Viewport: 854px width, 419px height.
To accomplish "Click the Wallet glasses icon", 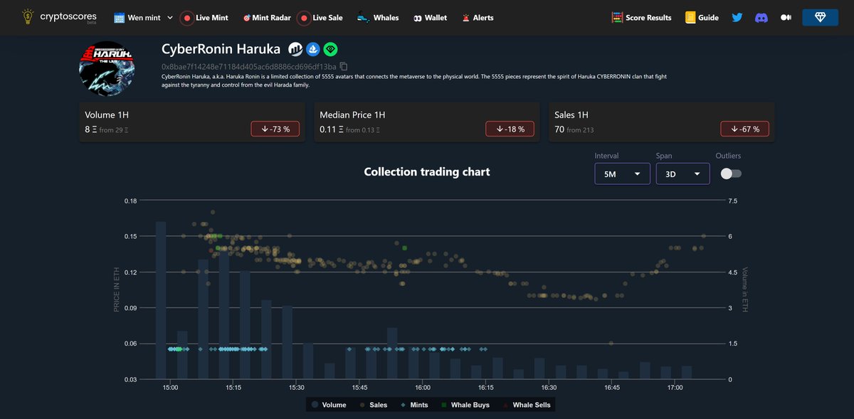I will click(417, 18).
